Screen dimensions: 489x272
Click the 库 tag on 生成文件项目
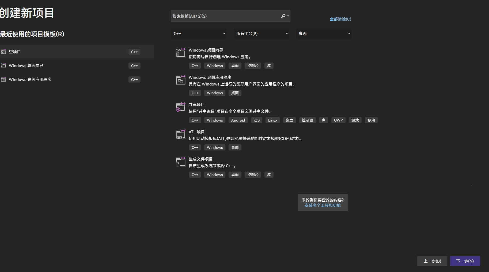[x=269, y=175]
